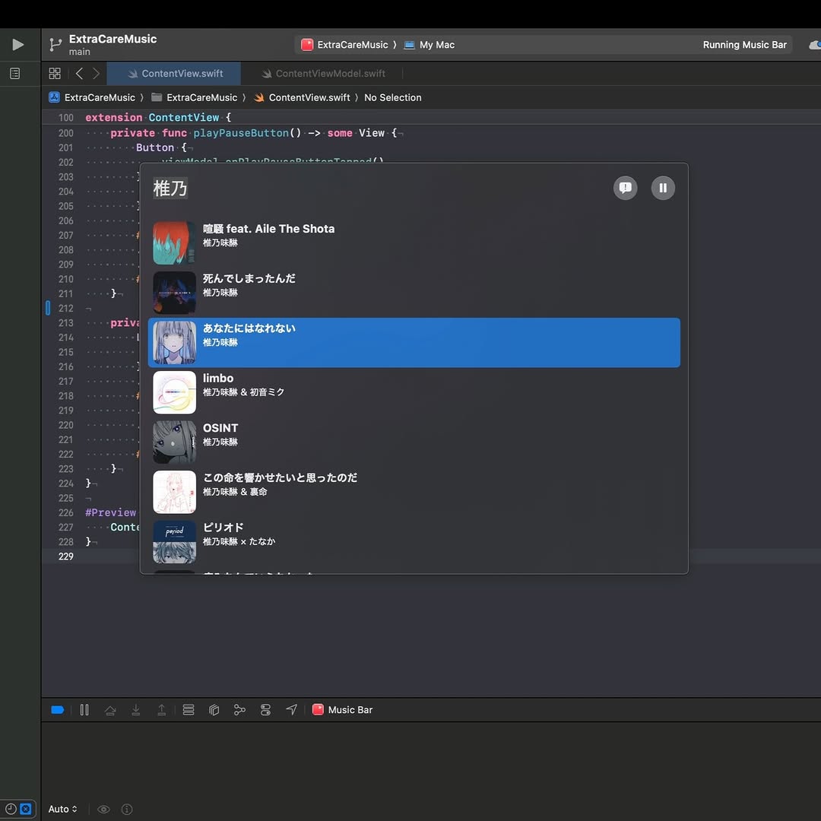
Task: Click the print description info icon
Action: click(x=127, y=810)
